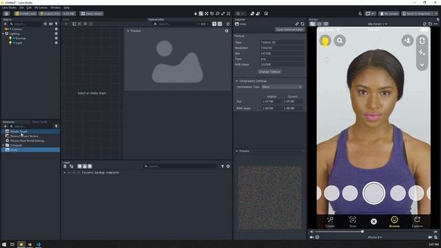Open the Asset Library
The height and width of the screenshot is (248, 441).
pyautogui.click(x=92, y=14)
